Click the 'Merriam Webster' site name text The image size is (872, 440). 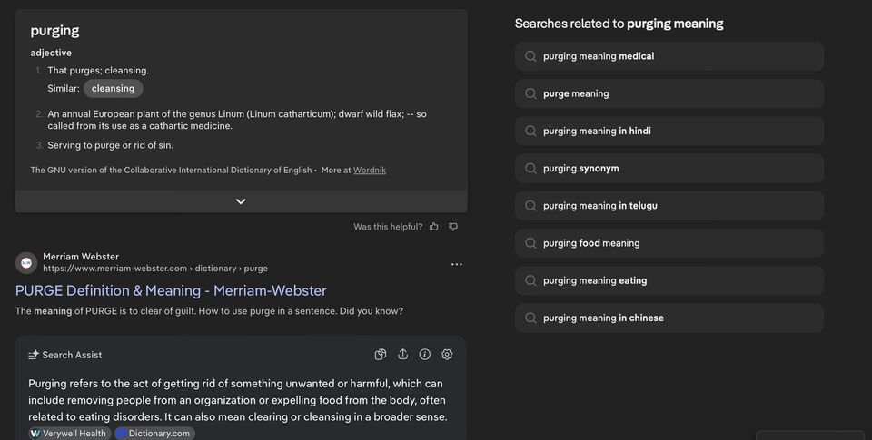point(81,257)
